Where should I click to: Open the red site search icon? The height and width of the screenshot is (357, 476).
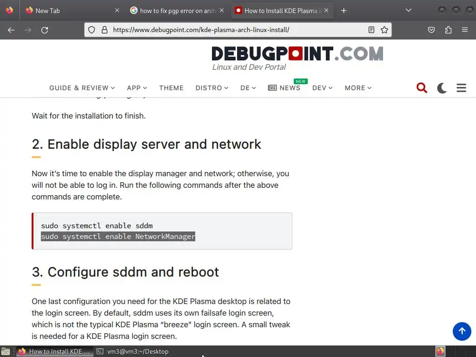pyautogui.click(x=422, y=88)
